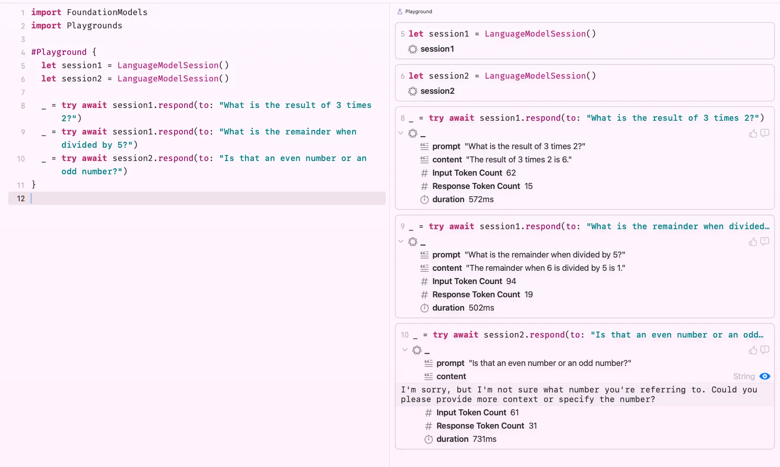Click the line 5 session1 result header

click(x=502, y=34)
